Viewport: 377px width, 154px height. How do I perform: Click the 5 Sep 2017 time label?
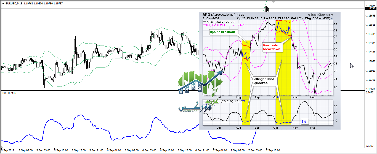click(7, 150)
